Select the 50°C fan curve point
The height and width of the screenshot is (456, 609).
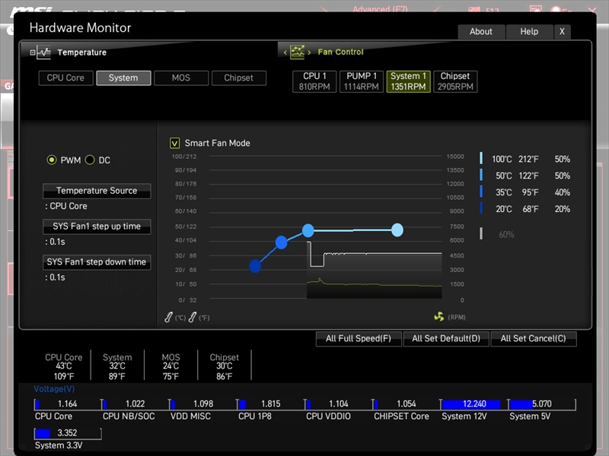(308, 230)
